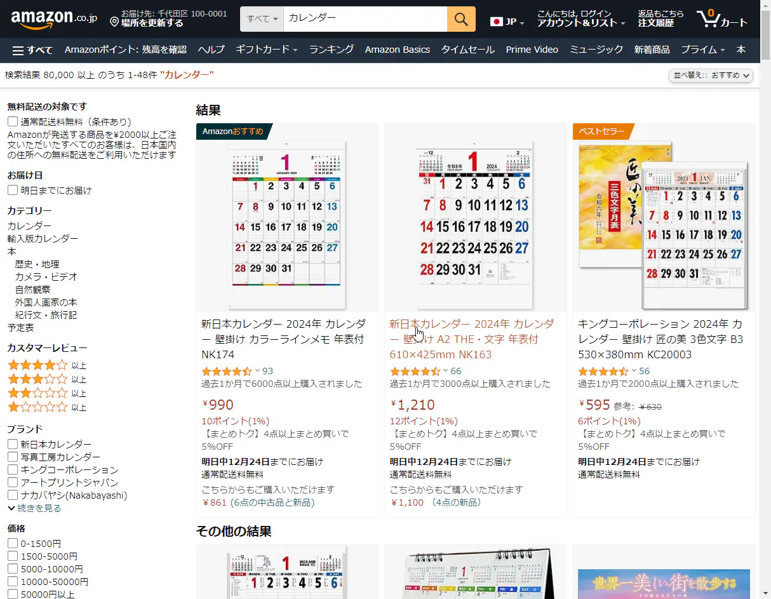This screenshot has width=771, height=599.
Task: Click the orange search magnifier button
Action: click(x=461, y=19)
